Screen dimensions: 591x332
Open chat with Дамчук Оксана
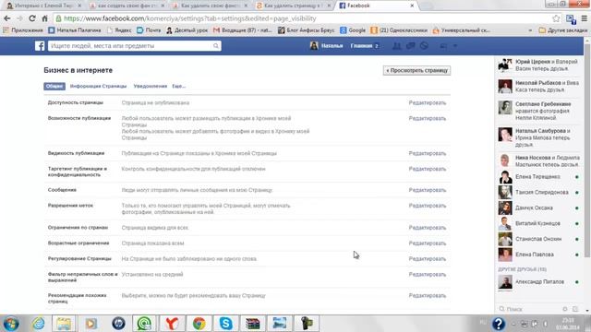pos(539,207)
